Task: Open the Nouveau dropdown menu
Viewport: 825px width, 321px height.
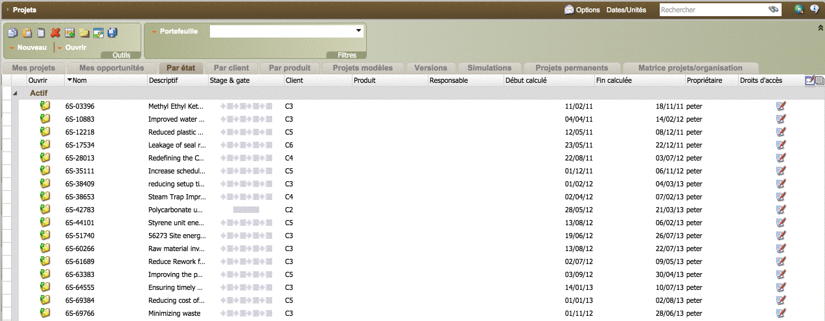Action: point(27,47)
